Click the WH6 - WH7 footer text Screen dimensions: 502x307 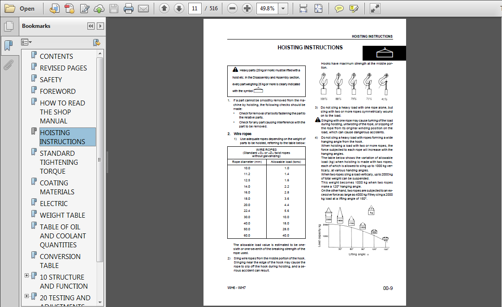tap(237, 288)
